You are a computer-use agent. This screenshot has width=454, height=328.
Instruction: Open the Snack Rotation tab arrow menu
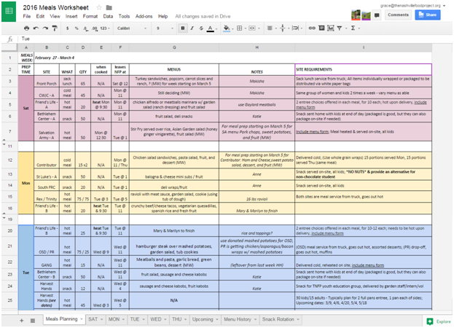[298, 319]
